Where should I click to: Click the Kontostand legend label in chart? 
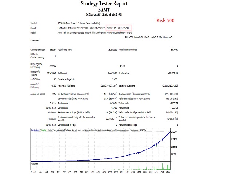click(x=35, y=130)
